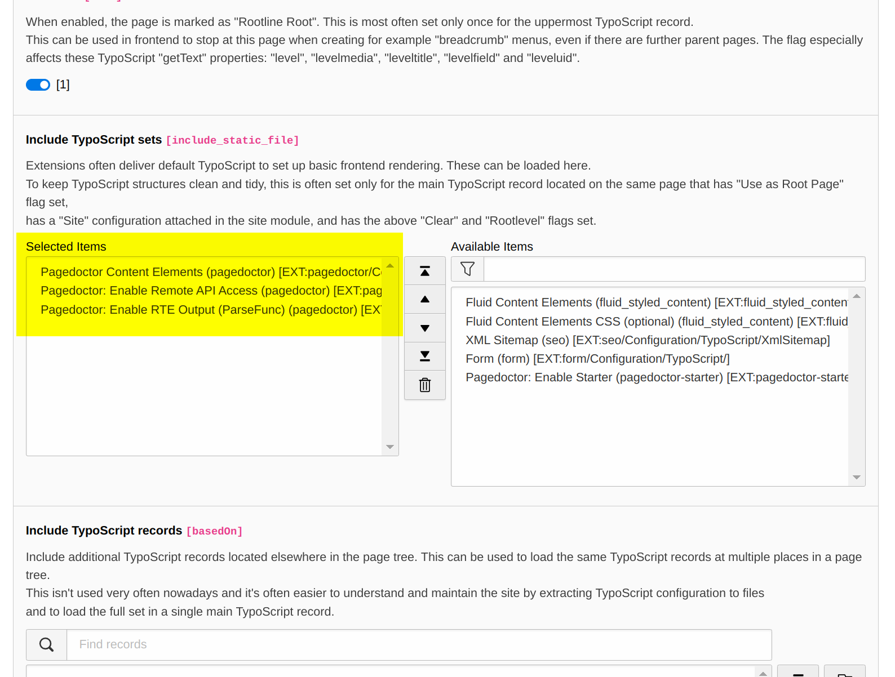This screenshot has height=677, width=895.
Task: Add Pagedoctor: Enable Starter item
Action: point(657,377)
